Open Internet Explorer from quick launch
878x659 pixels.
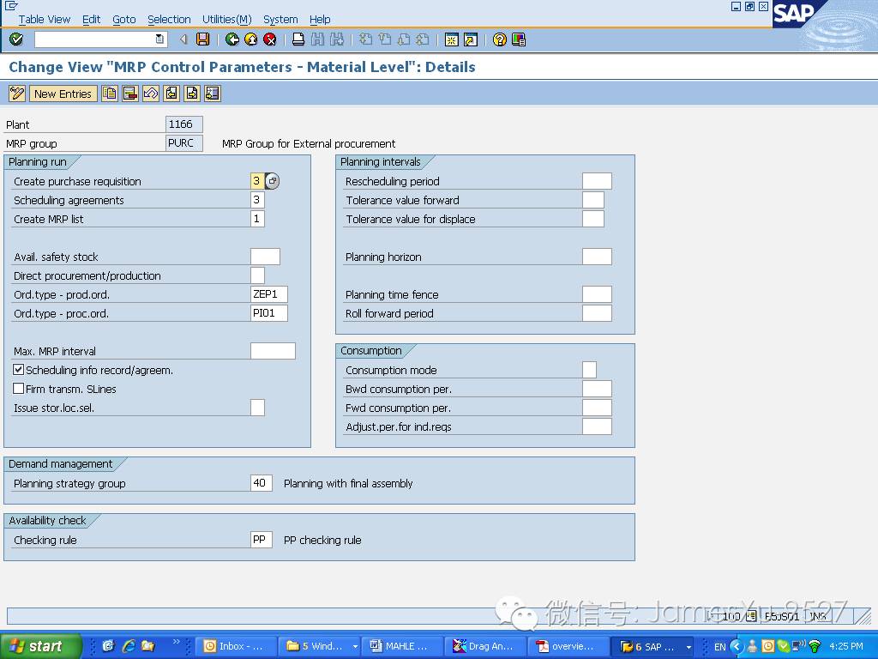coord(129,646)
